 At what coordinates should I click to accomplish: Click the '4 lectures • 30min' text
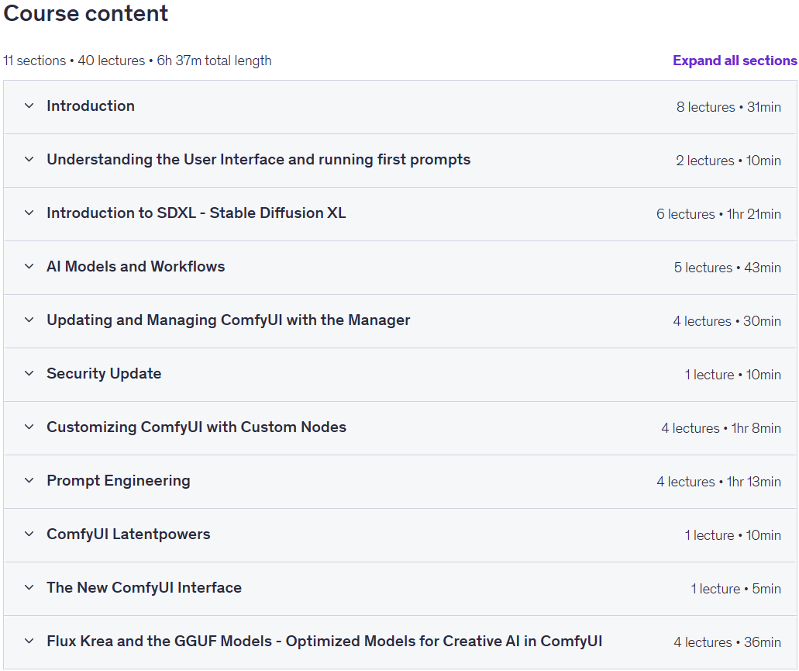click(x=727, y=321)
